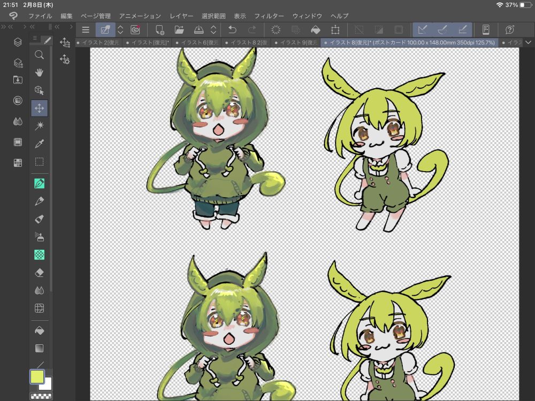Select the Airbrush tool

[39, 237]
